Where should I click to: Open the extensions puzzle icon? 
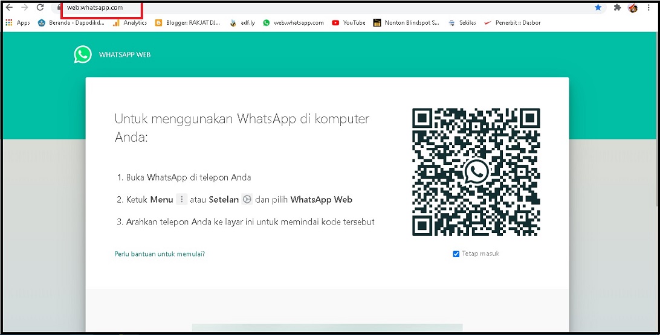coord(617,8)
